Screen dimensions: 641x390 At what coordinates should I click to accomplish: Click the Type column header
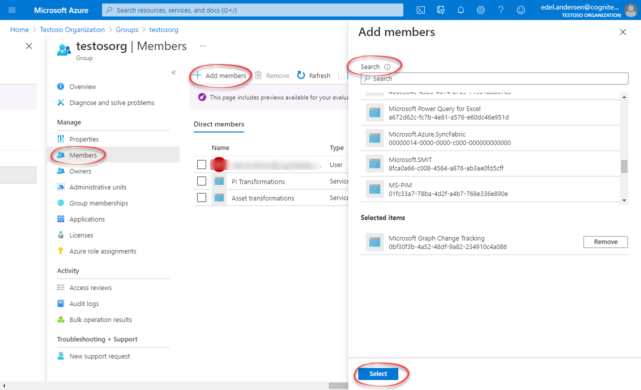click(337, 147)
